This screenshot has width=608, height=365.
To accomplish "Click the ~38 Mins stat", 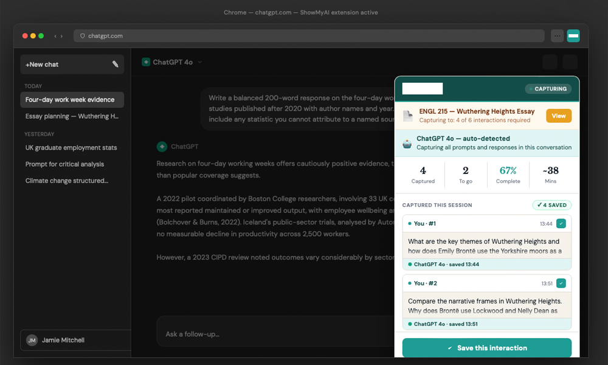I will tap(550, 175).
